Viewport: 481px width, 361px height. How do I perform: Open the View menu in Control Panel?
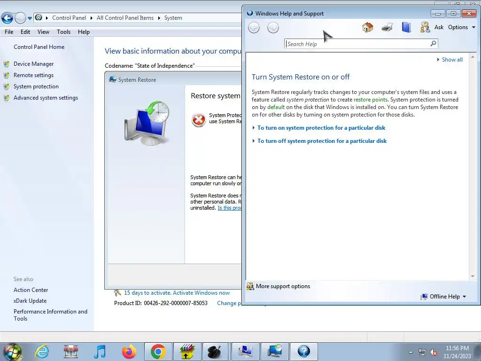43,32
